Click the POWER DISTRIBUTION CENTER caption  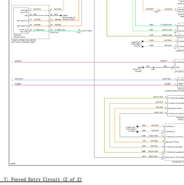[x=23, y=40]
